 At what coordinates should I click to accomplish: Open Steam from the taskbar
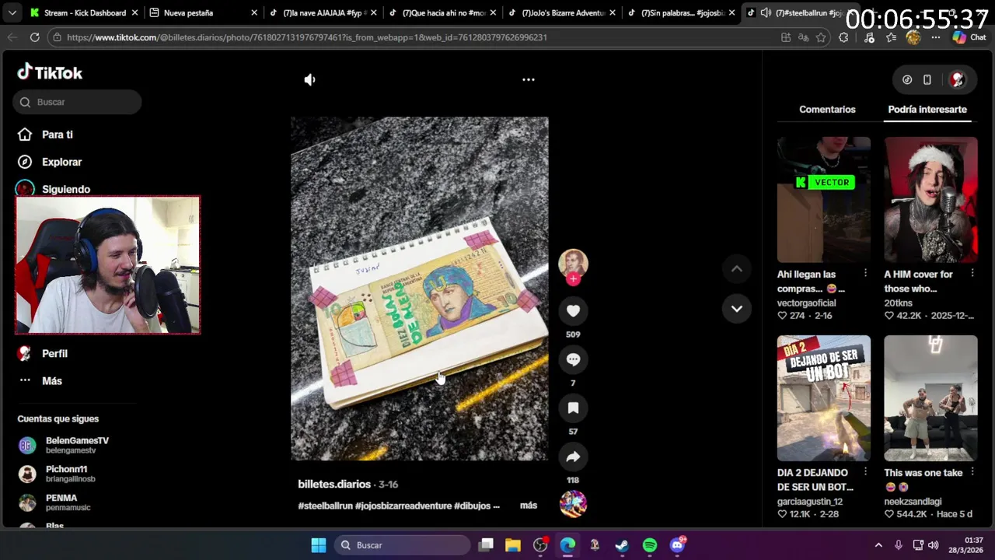point(622,545)
